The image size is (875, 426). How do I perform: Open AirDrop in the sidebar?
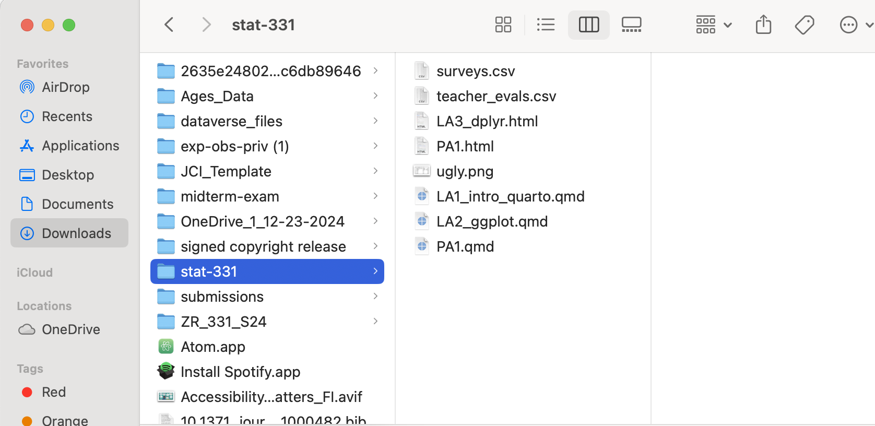pos(65,87)
